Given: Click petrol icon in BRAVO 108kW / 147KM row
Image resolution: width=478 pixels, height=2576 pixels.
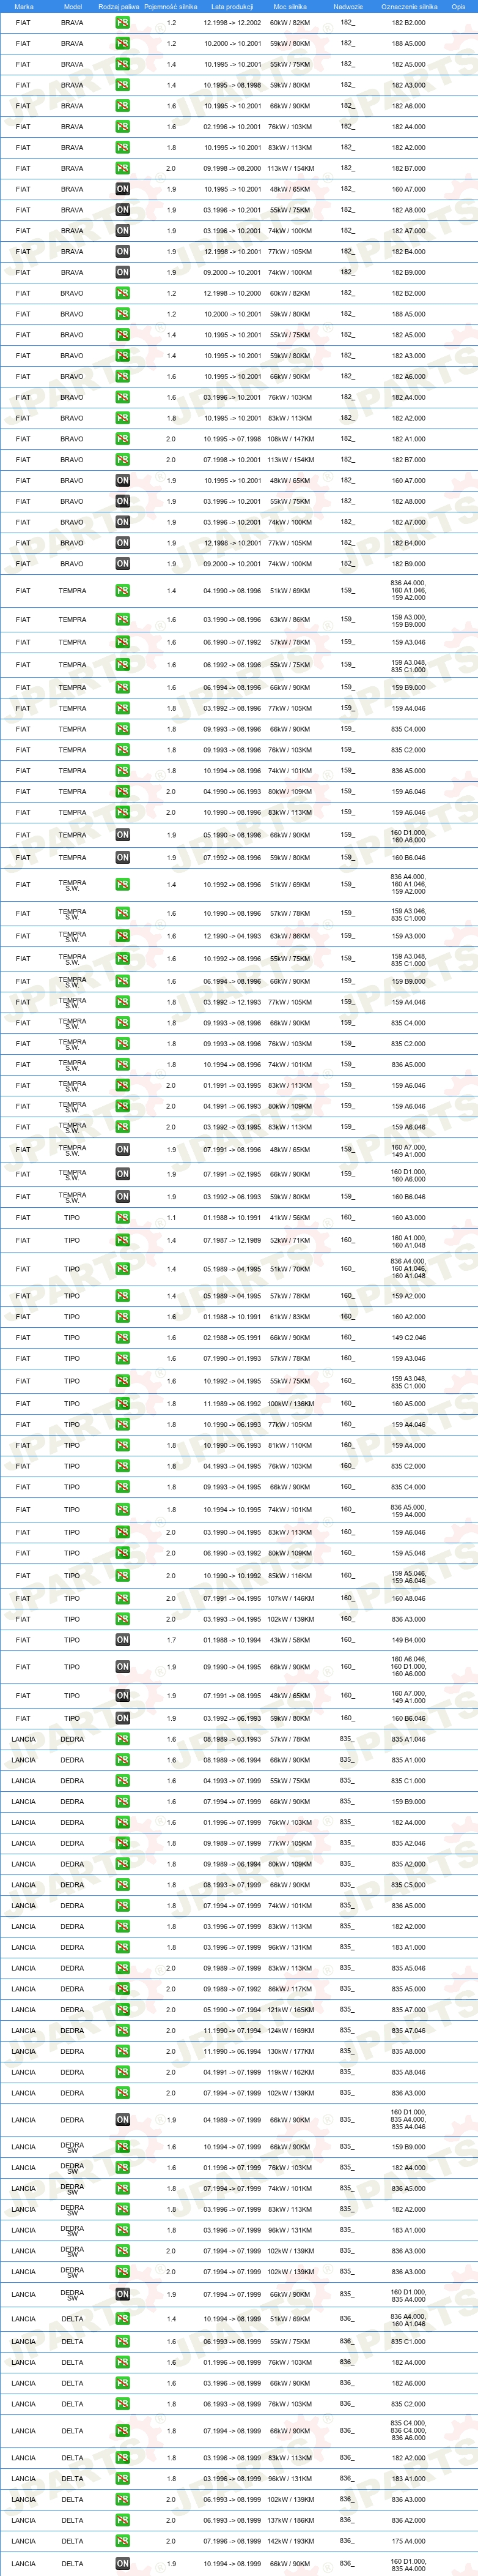Looking at the screenshot, I should [x=122, y=439].
